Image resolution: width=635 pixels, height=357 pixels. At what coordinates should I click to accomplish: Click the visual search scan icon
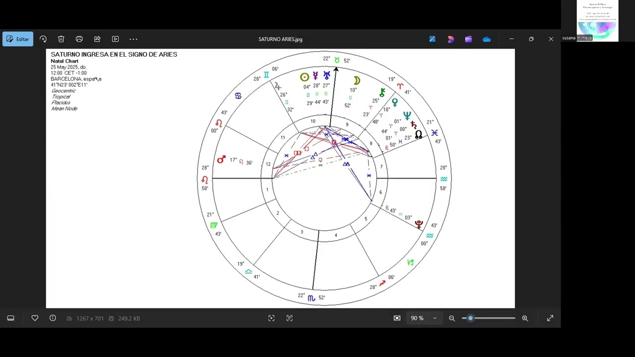pos(271,318)
